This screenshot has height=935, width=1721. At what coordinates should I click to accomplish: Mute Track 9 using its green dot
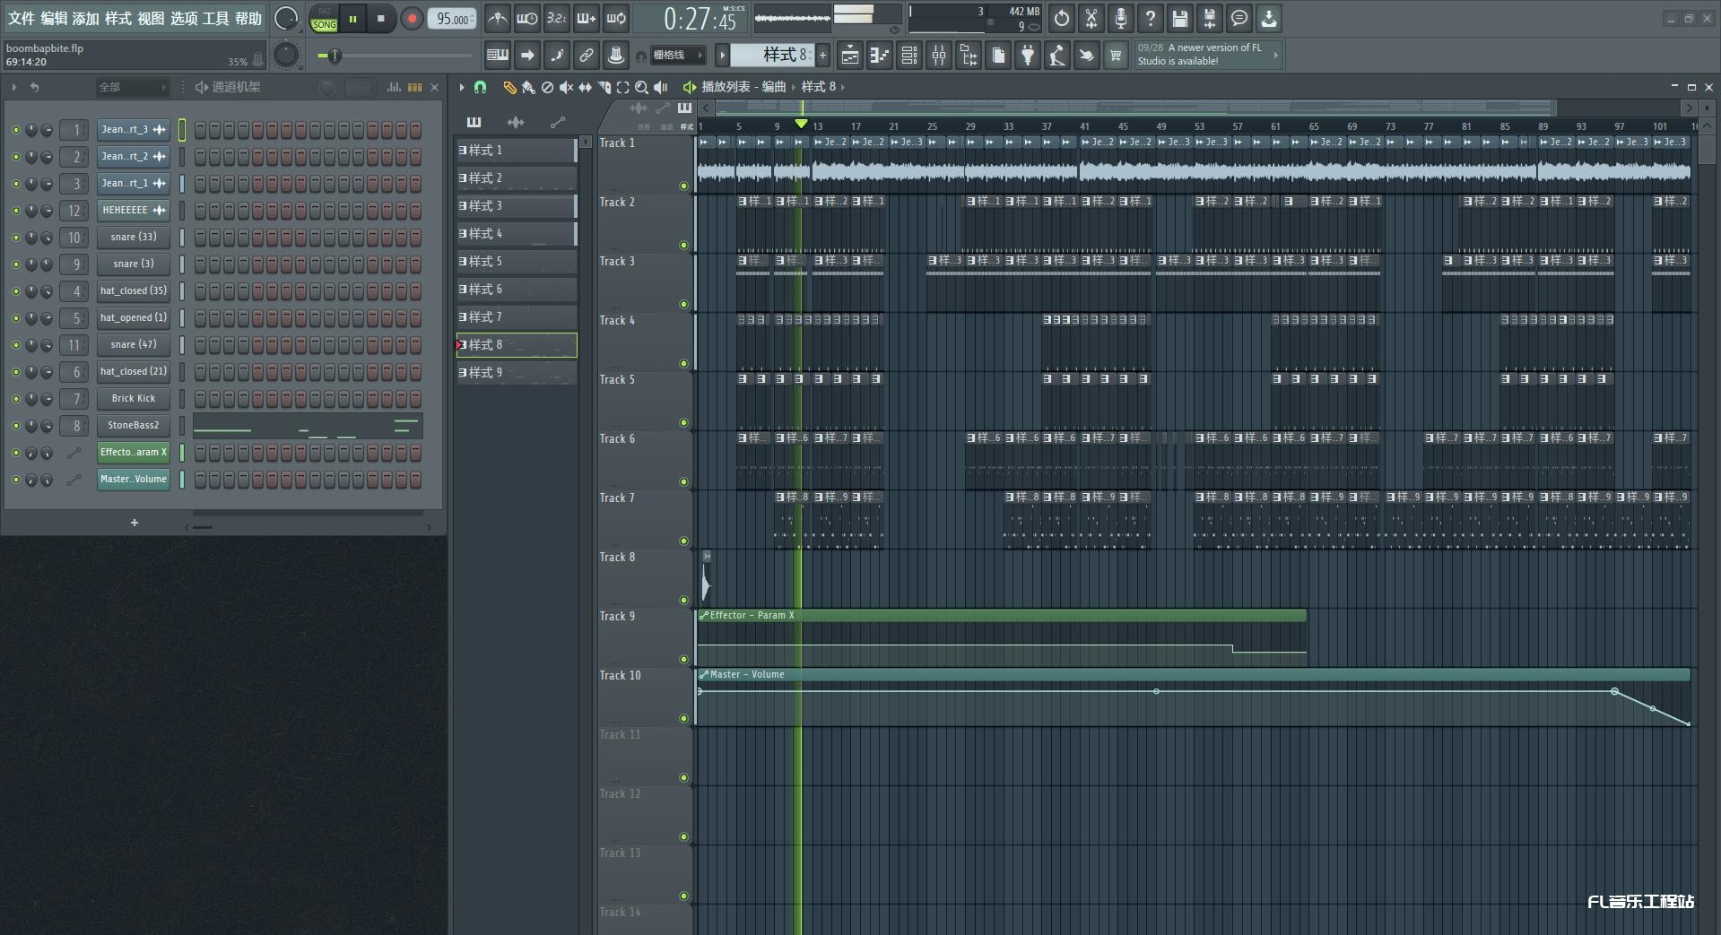[683, 660]
